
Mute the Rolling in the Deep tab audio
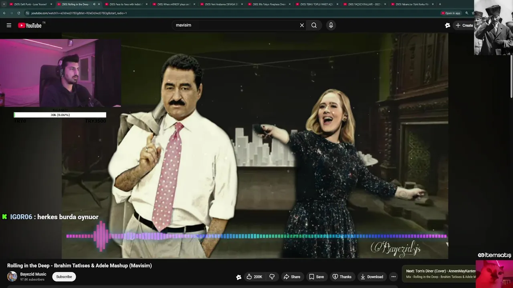pos(94,4)
